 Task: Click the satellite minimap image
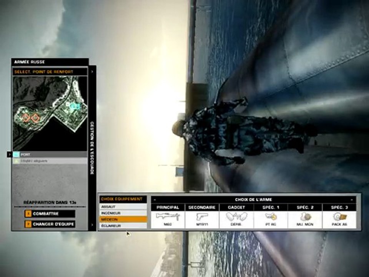click(50, 113)
